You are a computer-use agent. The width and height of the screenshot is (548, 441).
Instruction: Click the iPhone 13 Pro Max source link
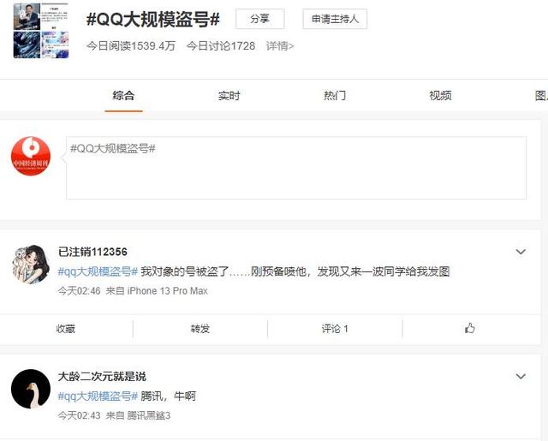pyautogui.click(x=168, y=291)
